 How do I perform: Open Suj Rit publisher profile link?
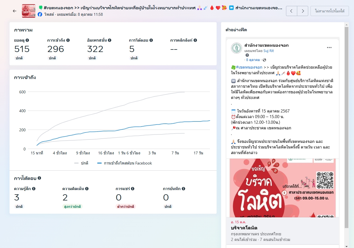(x=268, y=51)
